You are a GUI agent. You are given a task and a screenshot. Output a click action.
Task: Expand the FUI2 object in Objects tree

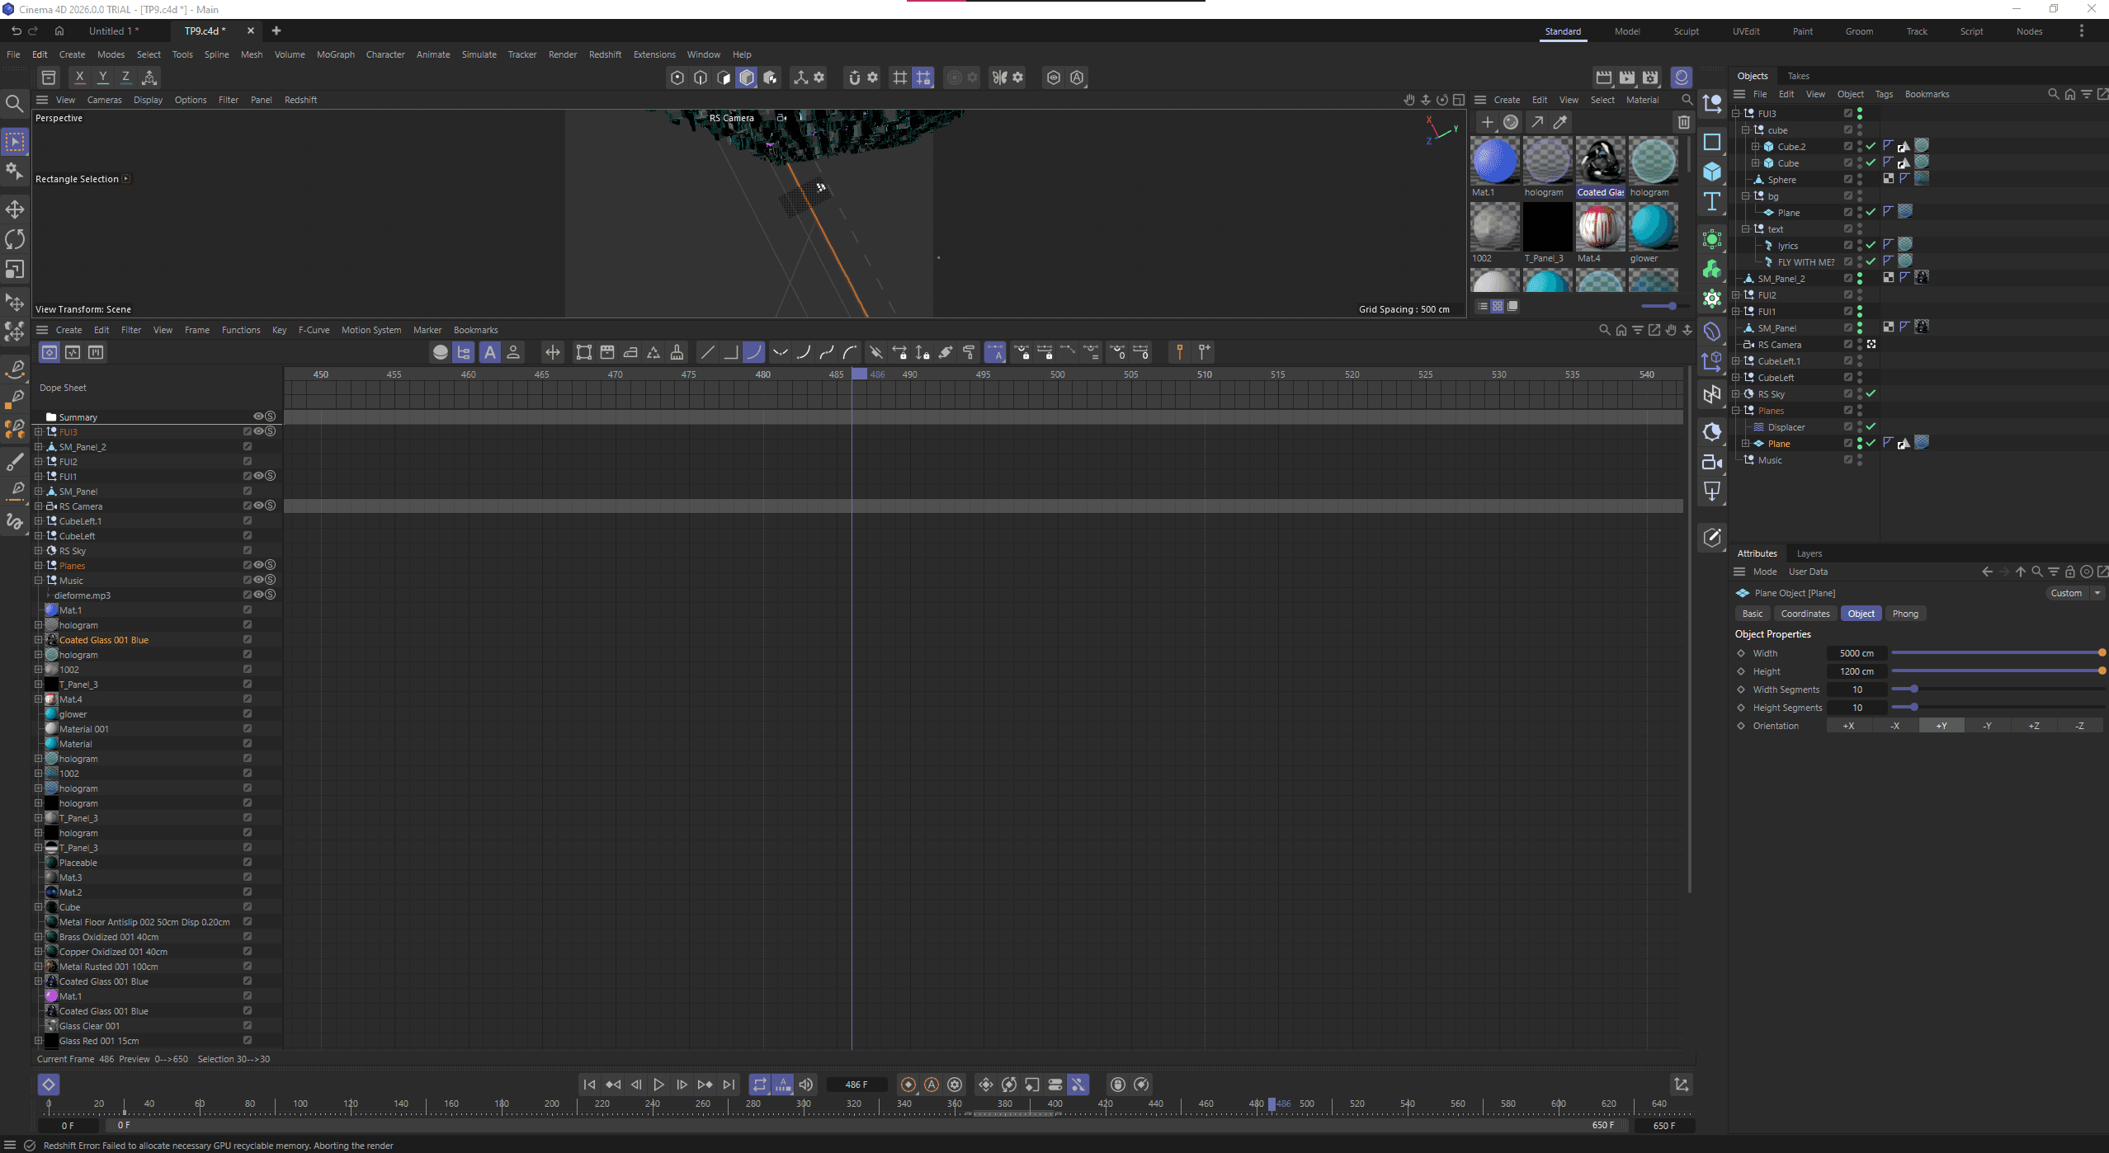pos(1735,295)
